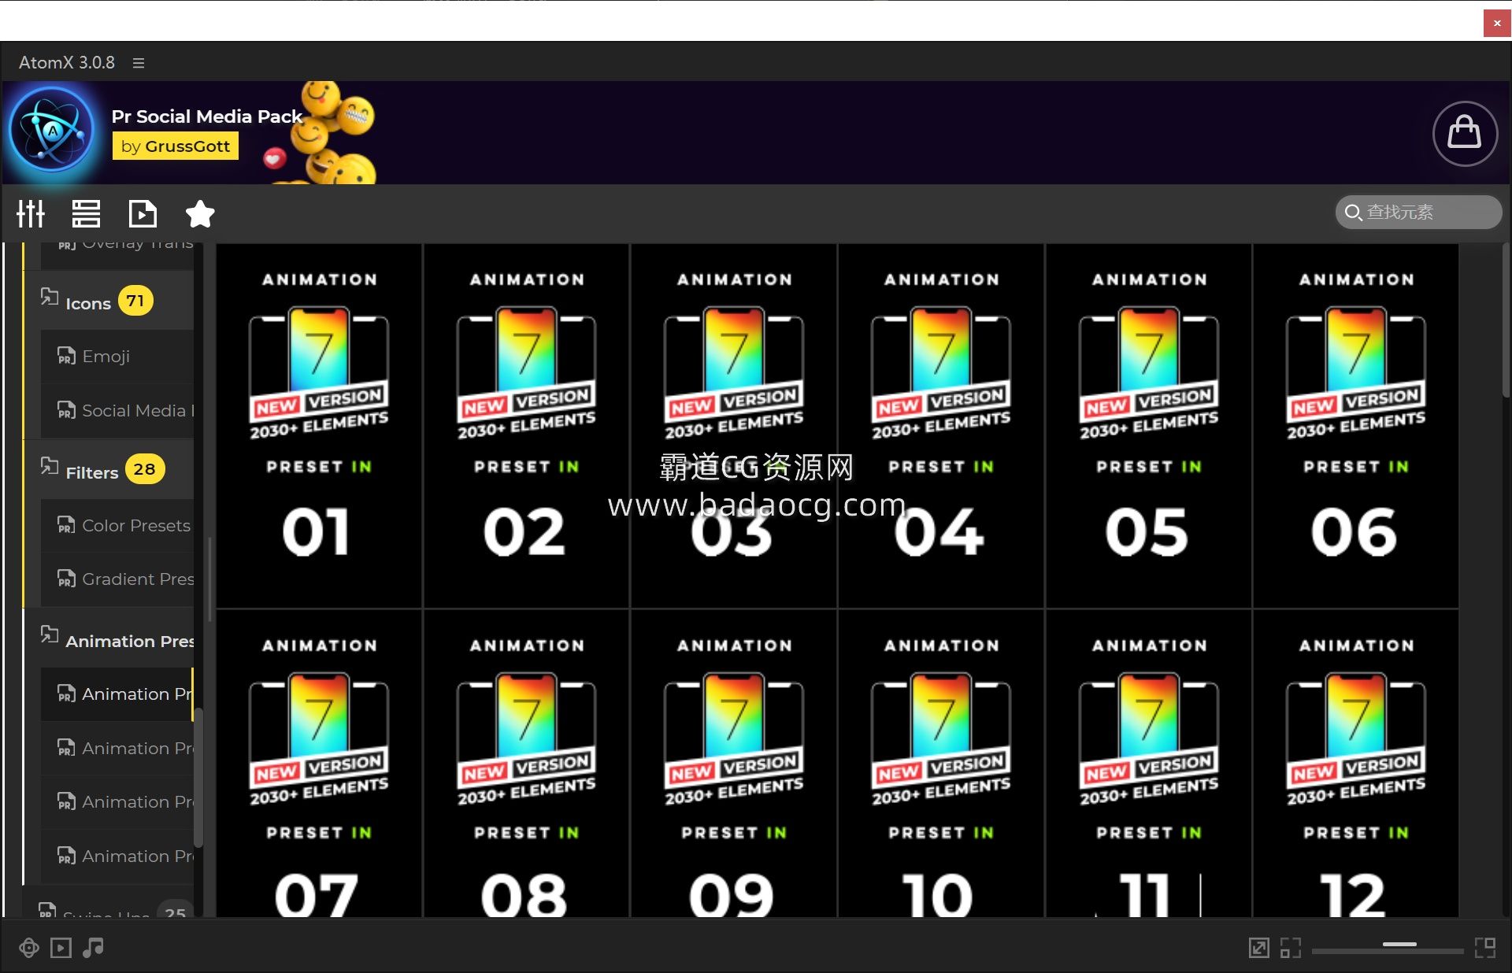Show favorites with the star icon
Image resolution: width=1512 pixels, height=973 pixels.
(x=200, y=213)
